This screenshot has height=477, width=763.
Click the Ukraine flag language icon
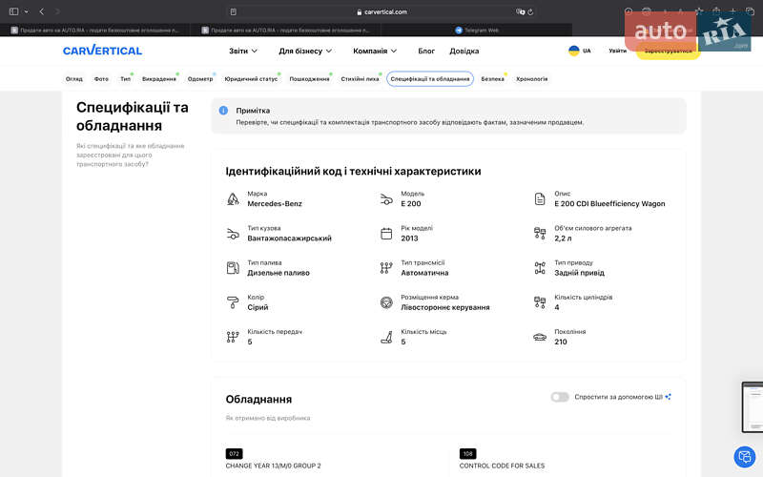pyautogui.click(x=573, y=51)
